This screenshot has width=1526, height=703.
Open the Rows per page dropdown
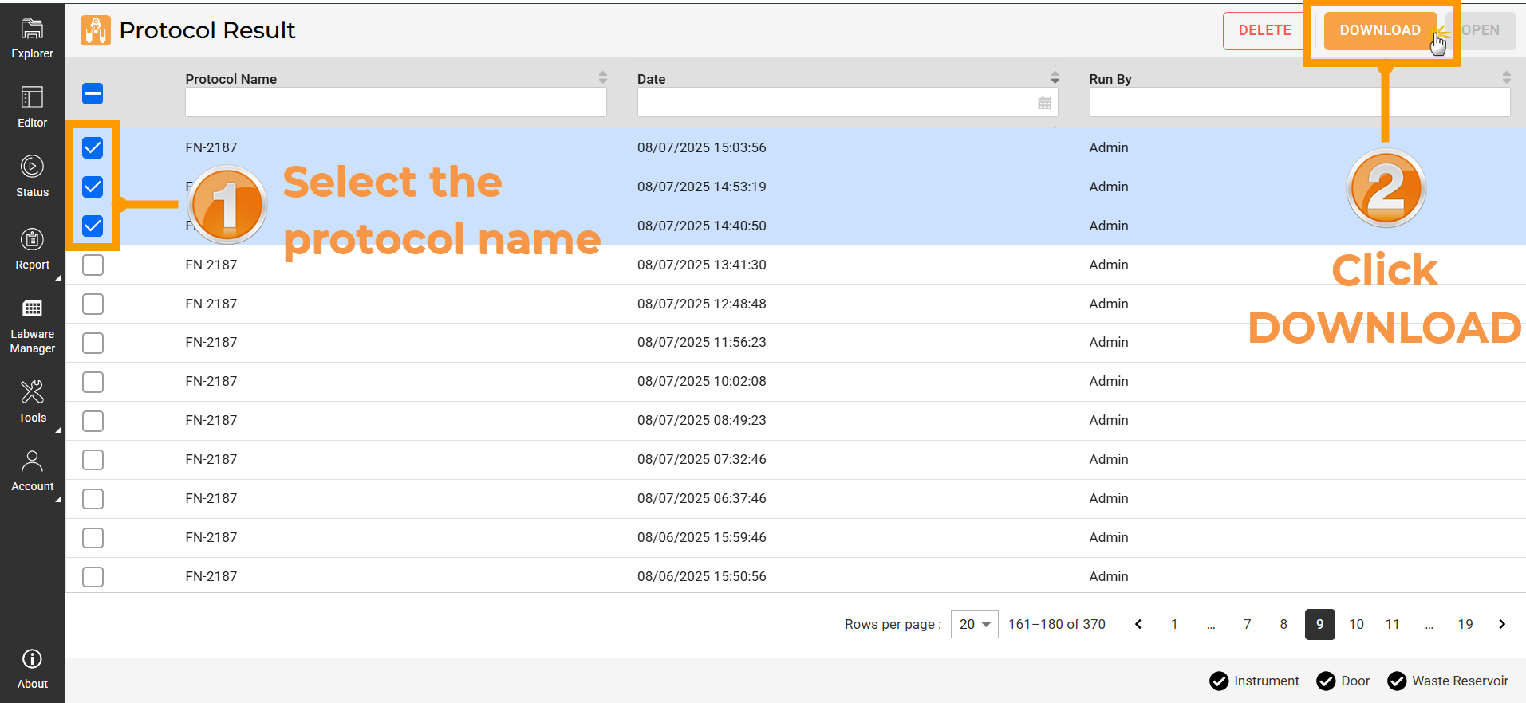pos(974,624)
